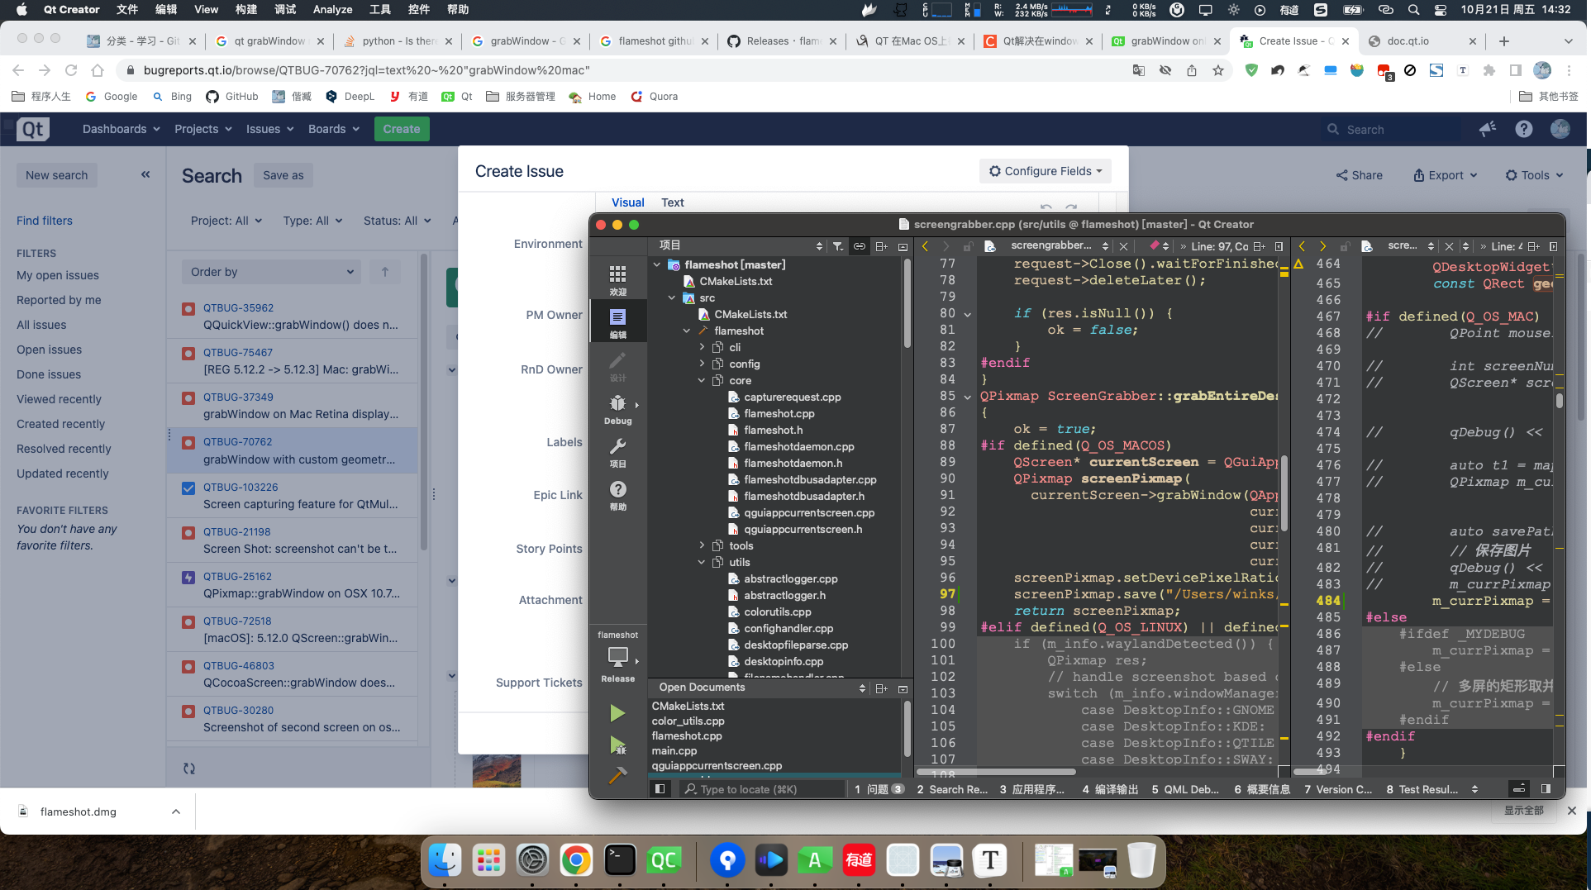Open Jira help question mark icon
The image size is (1591, 890).
coord(1523,129)
